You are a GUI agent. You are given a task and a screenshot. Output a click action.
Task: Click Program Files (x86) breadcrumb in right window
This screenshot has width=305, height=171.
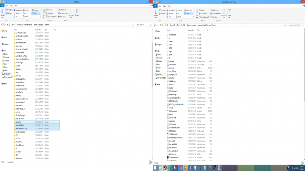[181, 25]
